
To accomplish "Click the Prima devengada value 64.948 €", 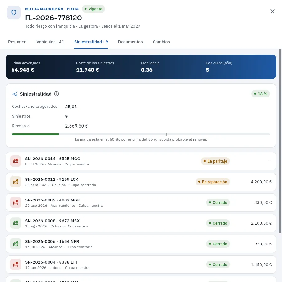I will click(x=23, y=70).
